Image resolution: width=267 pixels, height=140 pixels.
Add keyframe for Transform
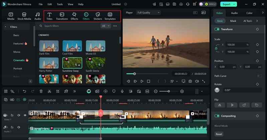point(257,29)
